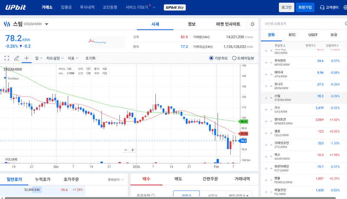The width and height of the screenshot is (347, 199).
Task: Click the chart zoom out minus button
Action: [x=126, y=150]
